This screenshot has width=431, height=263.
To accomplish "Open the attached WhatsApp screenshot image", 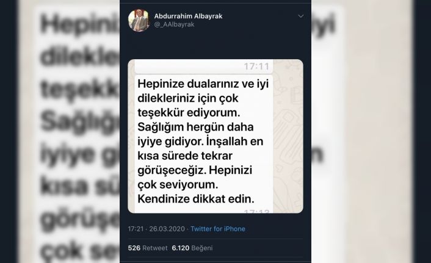I will click(215, 136).
